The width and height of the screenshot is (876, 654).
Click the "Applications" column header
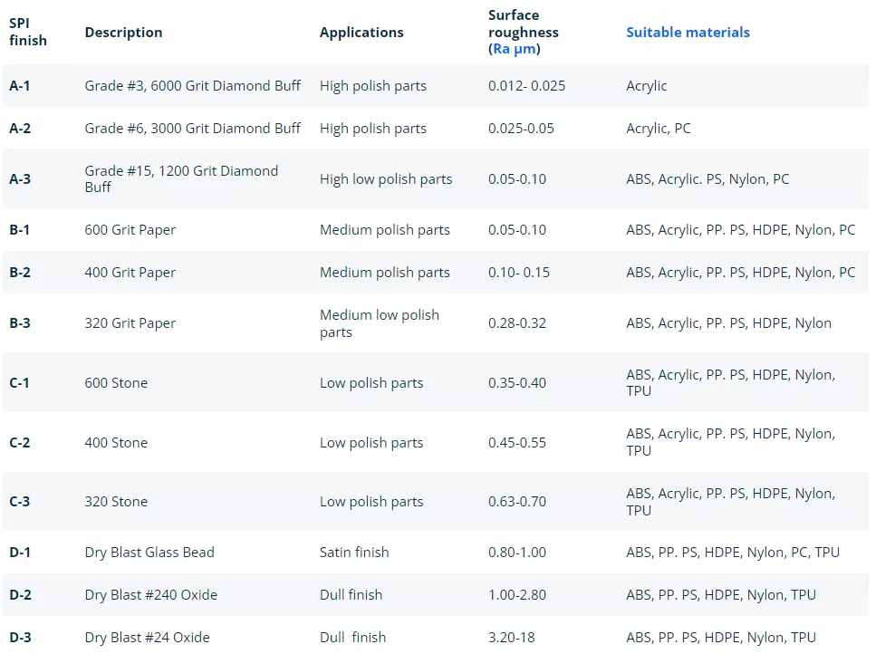tap(361, 33)
